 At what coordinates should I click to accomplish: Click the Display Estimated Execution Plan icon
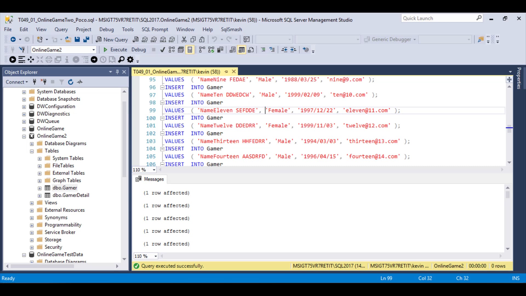172,50
